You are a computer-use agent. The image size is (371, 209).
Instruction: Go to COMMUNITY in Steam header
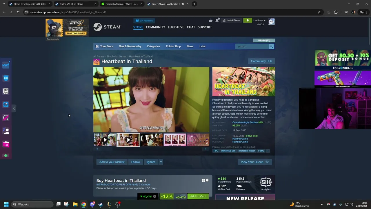(155, 27)
